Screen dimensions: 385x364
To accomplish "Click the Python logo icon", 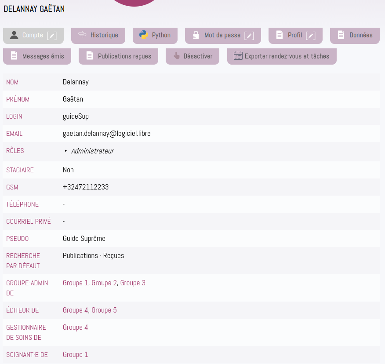I will pyautogui.click(x=144, y=35).
